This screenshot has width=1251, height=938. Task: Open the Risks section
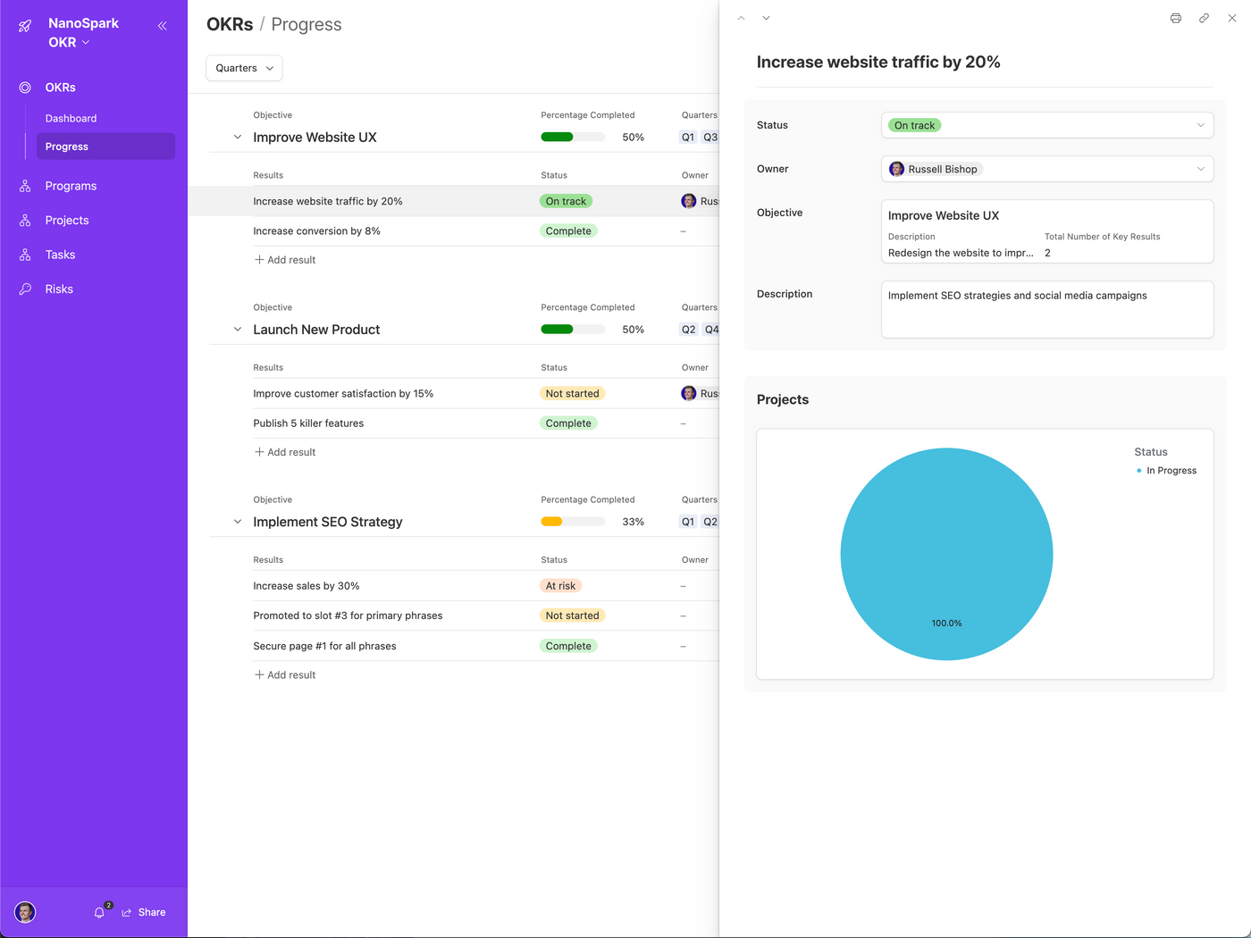coord(58,289)
